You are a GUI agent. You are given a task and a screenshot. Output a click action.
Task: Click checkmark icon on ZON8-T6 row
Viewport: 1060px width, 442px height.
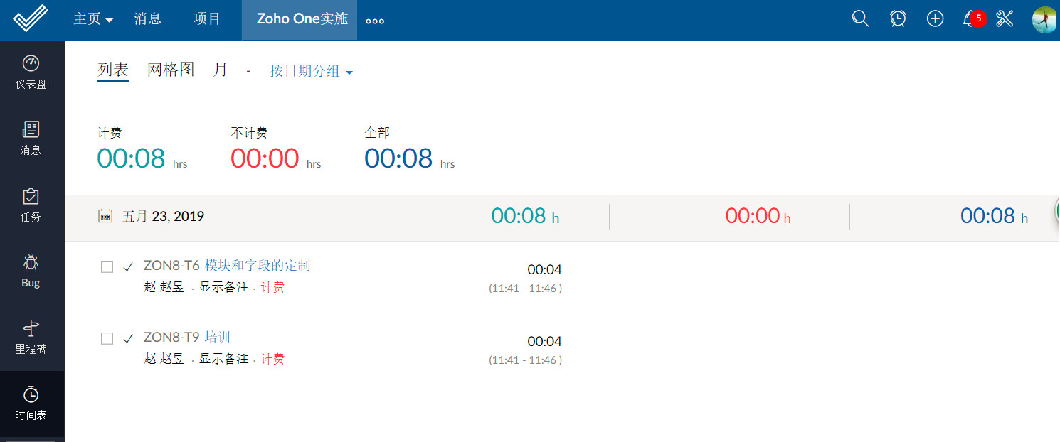[x=128, y=267]
